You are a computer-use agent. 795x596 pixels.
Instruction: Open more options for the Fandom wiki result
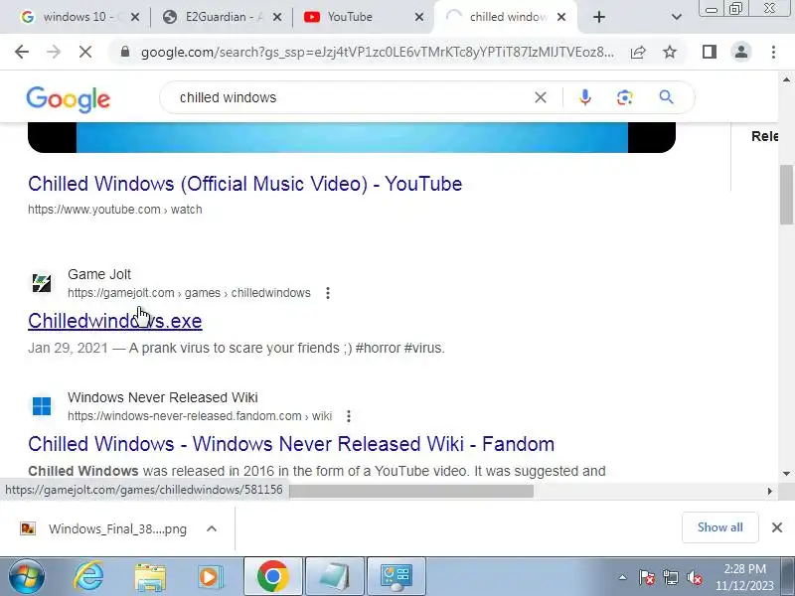(x=349, y=416)
